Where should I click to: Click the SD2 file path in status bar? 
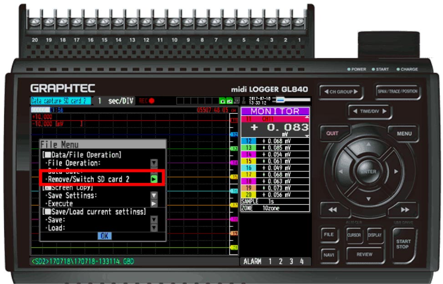(83, 261)
